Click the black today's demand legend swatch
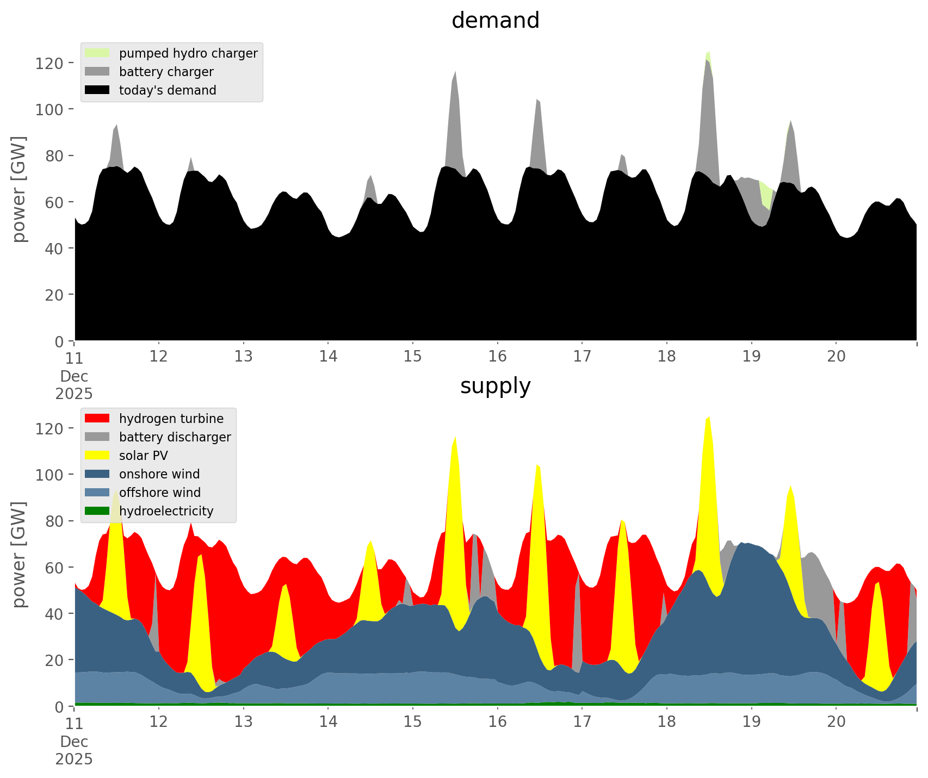 tap(98, 90)
